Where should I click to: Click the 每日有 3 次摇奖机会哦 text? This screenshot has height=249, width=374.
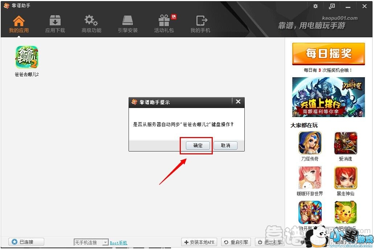click(328, 70)
